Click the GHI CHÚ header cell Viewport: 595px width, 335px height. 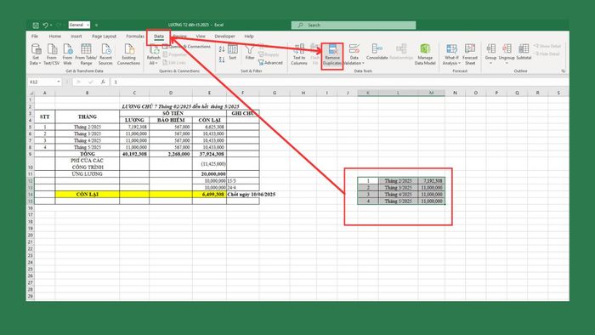(243, 113)
